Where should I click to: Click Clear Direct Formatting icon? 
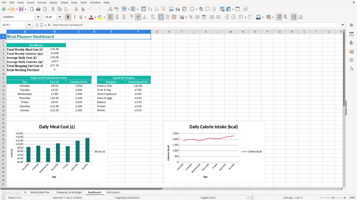click(83, 9)
